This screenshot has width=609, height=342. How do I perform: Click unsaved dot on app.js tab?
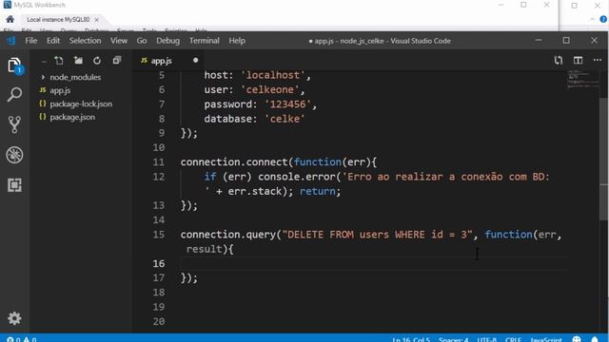click(x=196, y=60)
